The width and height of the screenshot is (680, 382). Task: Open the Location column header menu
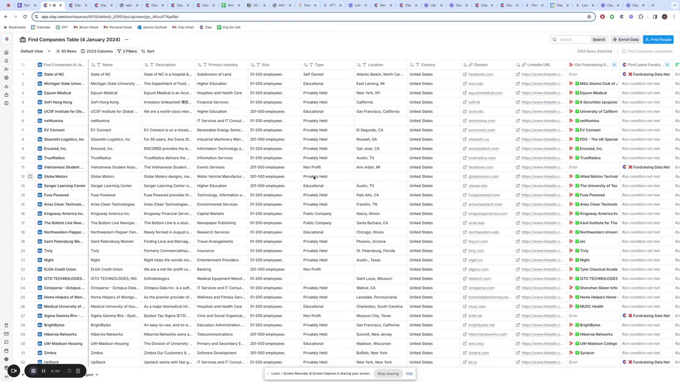click(380, 65)
